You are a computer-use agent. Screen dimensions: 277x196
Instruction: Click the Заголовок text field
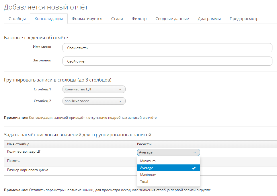click(167, 61)
